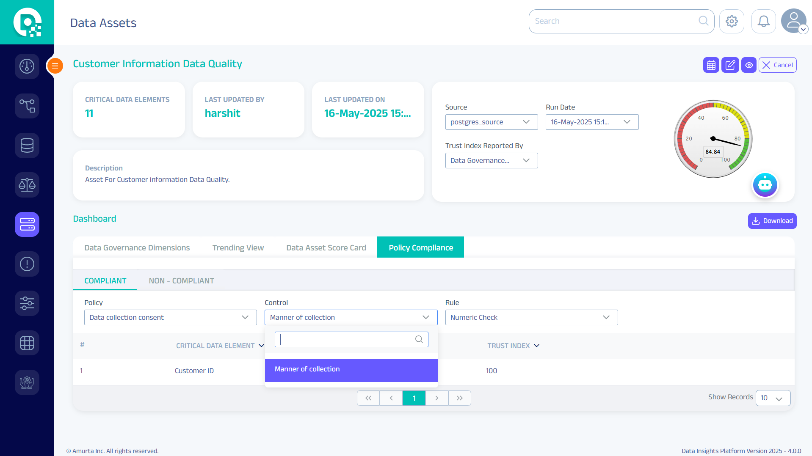Open the dashboard gauge icon in sidebar

pos(27,66)
